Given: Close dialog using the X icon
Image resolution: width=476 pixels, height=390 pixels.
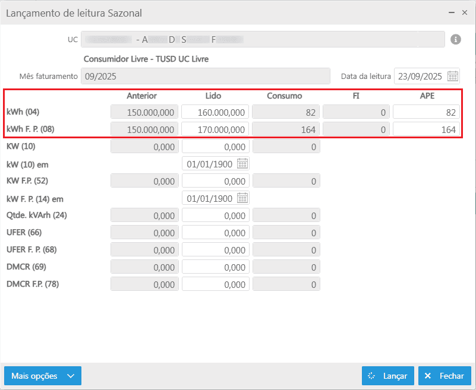Looking at the screenshot, I should point(465,12).
